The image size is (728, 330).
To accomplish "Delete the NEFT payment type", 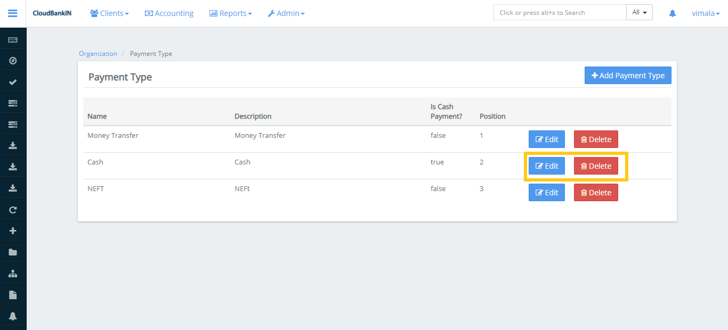I will tap(596, 193).
